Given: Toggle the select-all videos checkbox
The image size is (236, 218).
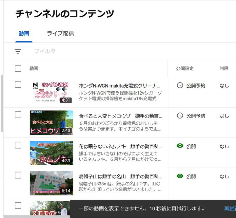Looking at the screenshot, I should click(x=18, y=68).
